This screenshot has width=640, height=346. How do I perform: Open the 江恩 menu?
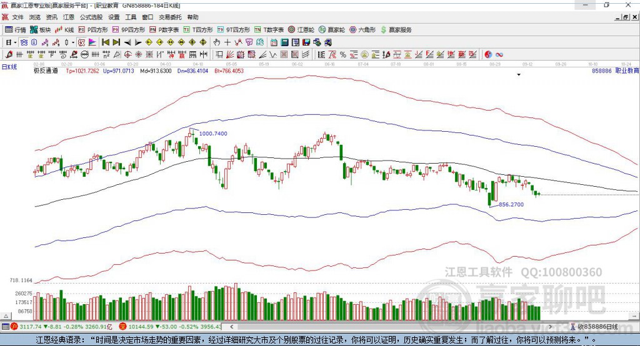[68, 17]
